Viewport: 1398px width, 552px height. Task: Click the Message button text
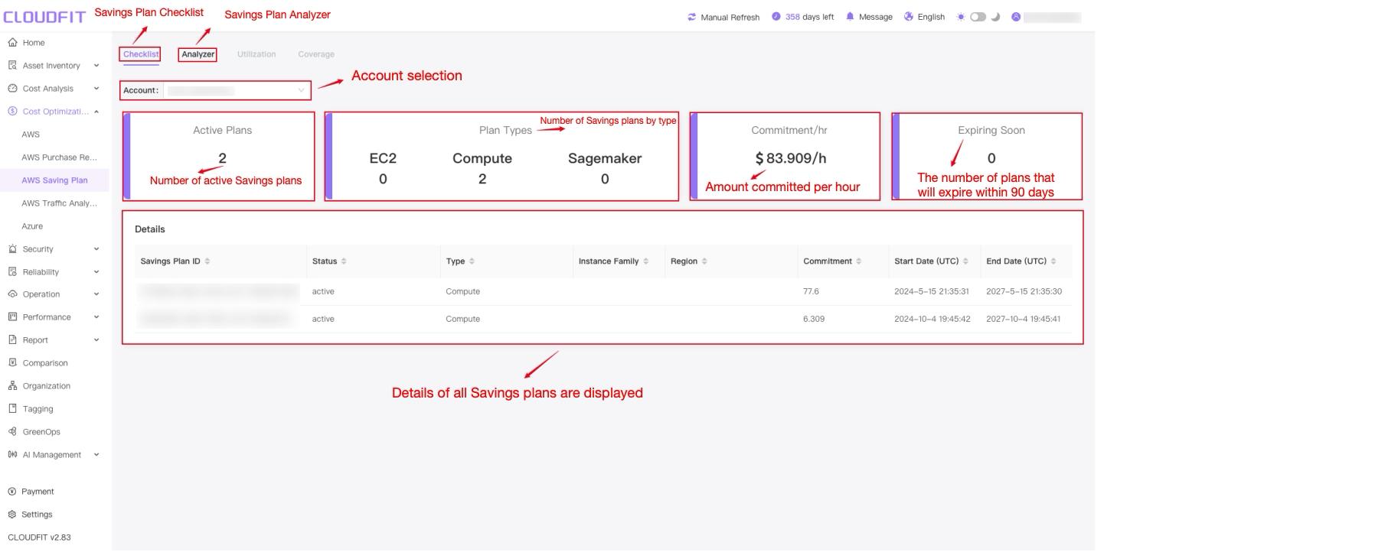pyautogui.click(x=876, y=17)
